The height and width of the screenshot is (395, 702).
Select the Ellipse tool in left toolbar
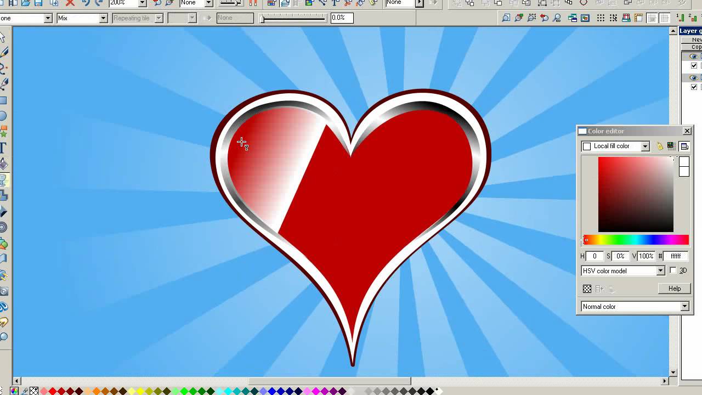pyautogui.click(x=2, y=116)
